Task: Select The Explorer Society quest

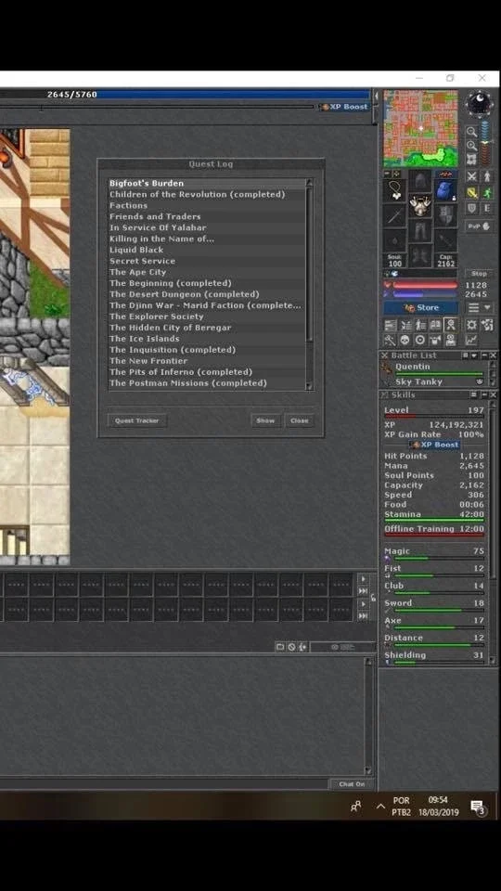Action: tap(207, 316)
